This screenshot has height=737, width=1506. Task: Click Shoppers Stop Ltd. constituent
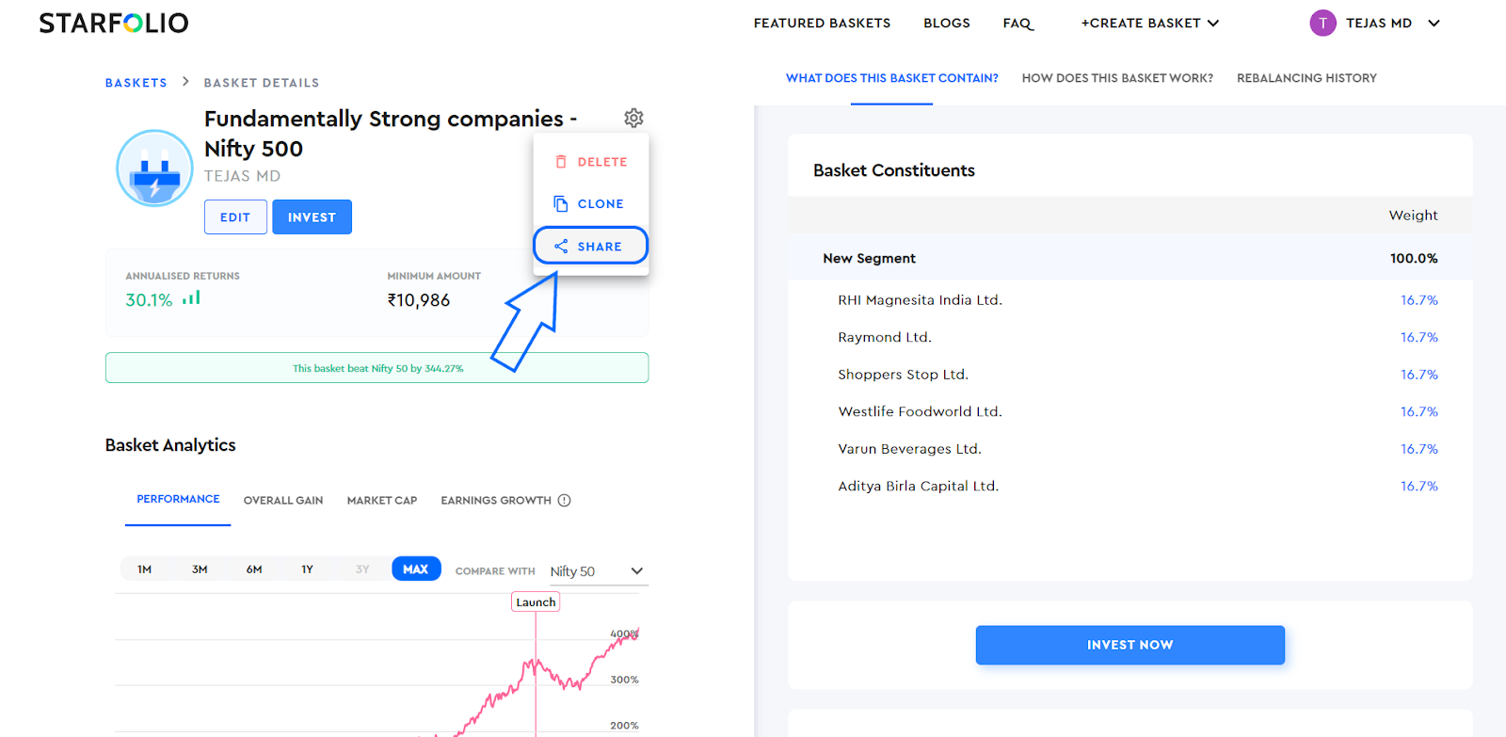point(903,375)
